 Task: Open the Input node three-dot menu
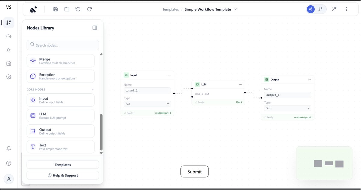tap(169, 75)
